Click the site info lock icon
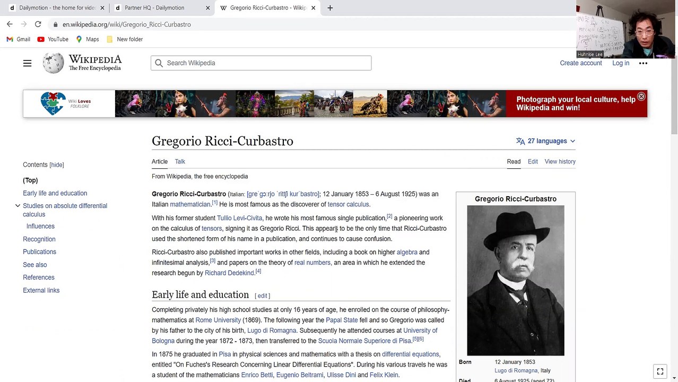The height and width of the screenshot is (382, 678). point(55,24)
